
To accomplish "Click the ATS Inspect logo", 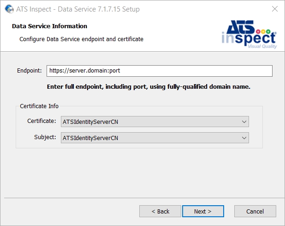I will (249, 34).
